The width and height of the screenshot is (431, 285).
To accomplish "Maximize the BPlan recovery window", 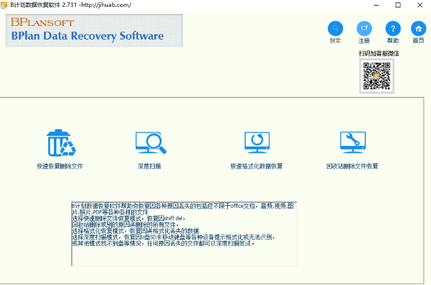I will click(x=398, y=5).
